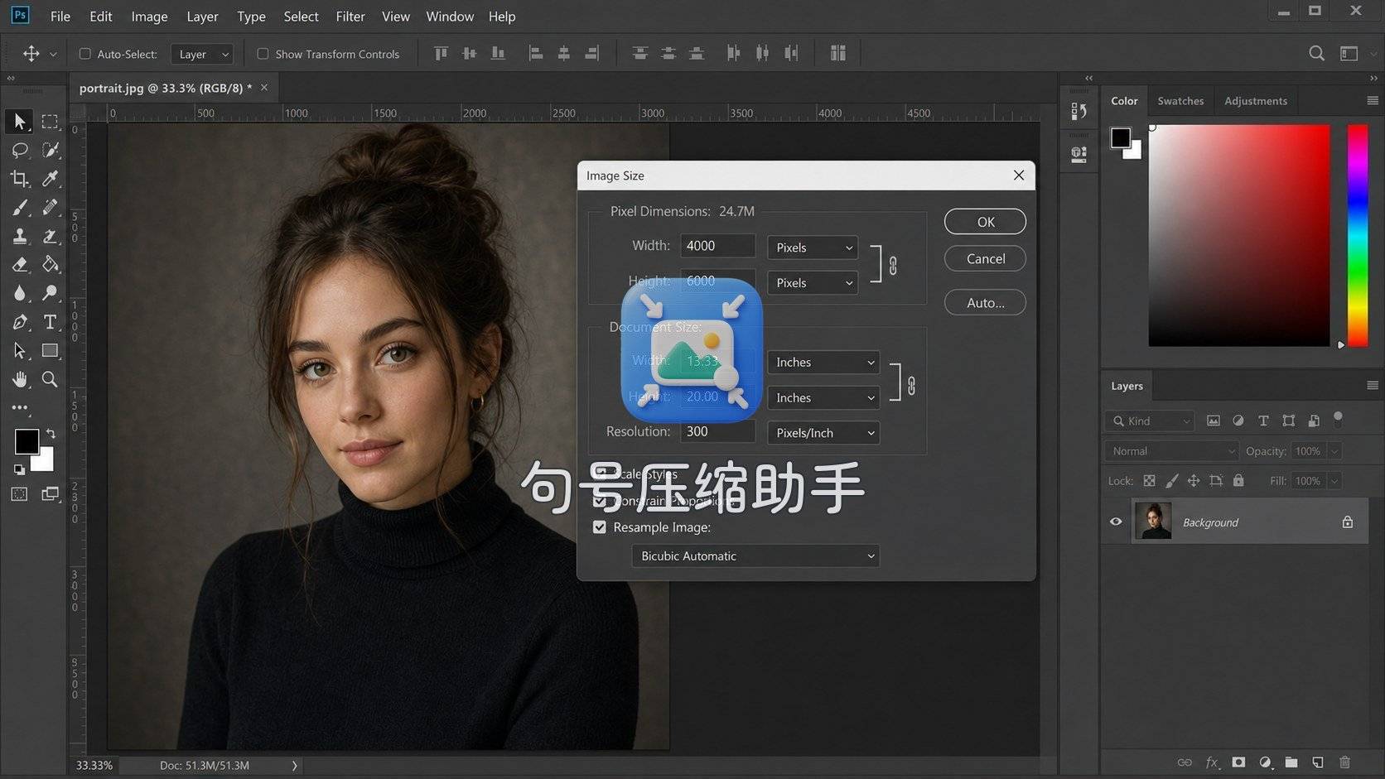
Task: Toggle Quick Mask mode
Action: pos(19,494)
